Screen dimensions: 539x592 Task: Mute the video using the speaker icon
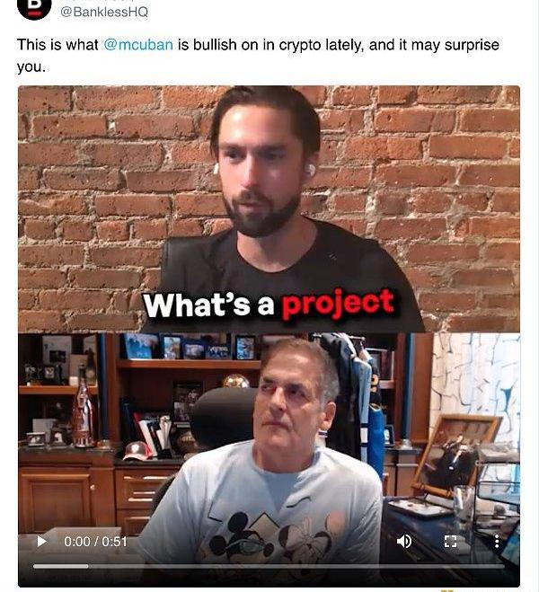coord(404,542)
